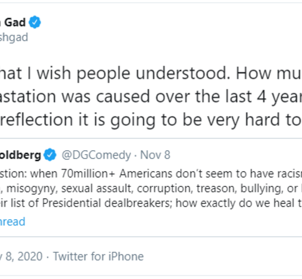This screenshot has height=279, width=302.
Task: Click the verified badge beside Gad's name
Action: coord(35,23)
